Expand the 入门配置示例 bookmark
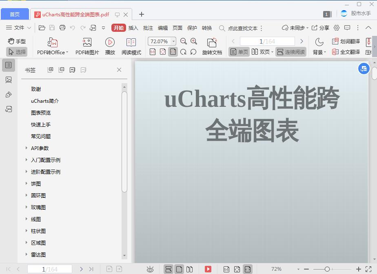377x274 pixels. (x=26, y=160)
